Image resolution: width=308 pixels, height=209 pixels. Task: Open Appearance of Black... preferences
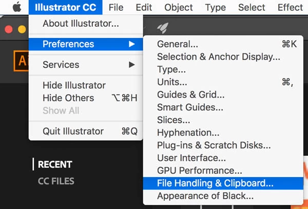[223, 196]
